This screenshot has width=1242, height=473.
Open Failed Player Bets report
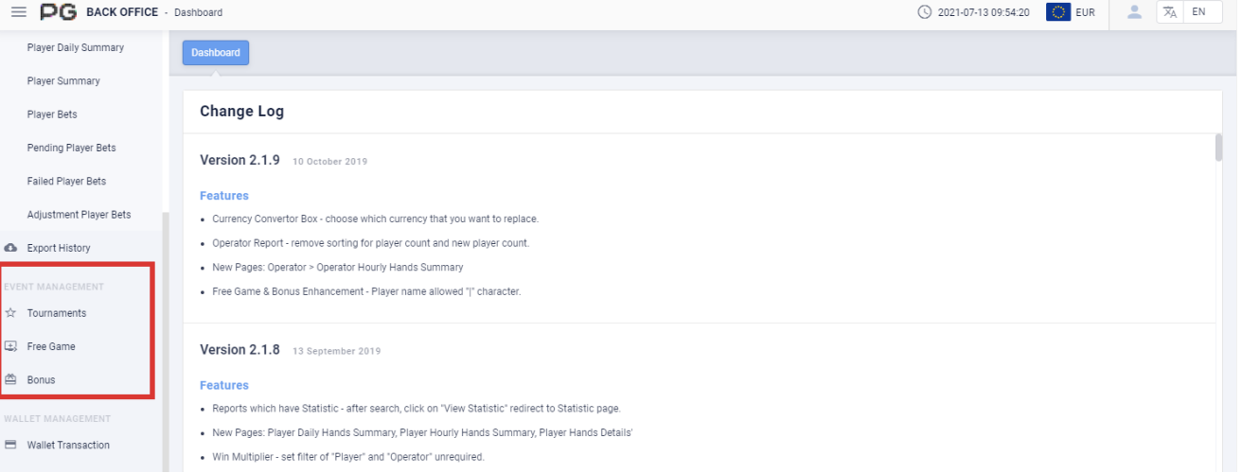pyautogui.click(x=67, y=181)
